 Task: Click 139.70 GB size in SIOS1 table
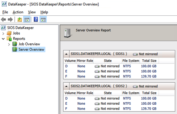149,76
